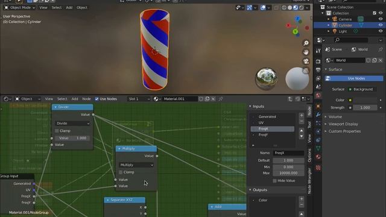
Task: Select the FreqY entry in the Inputs list
Action: point(272,135)
